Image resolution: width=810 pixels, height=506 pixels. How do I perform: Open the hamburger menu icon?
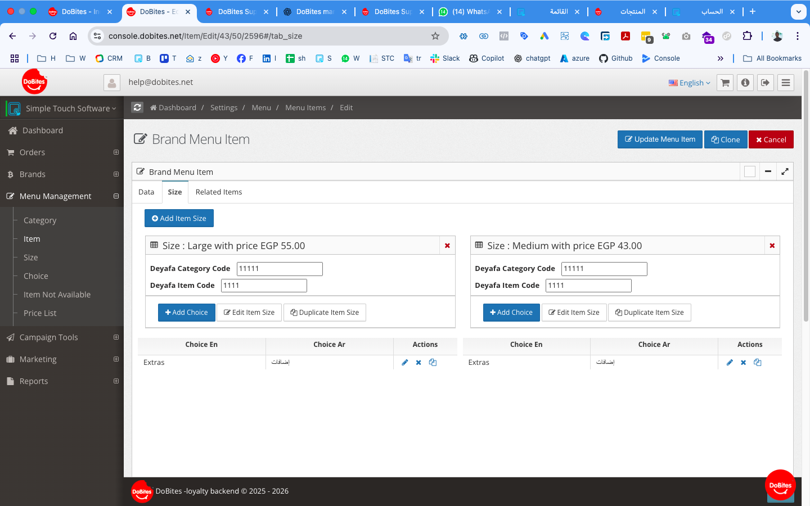(x=786, y=83)
